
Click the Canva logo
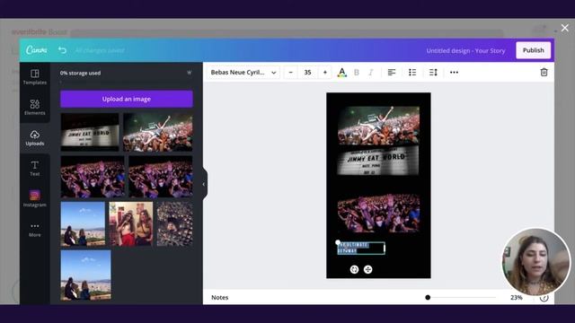36,50
